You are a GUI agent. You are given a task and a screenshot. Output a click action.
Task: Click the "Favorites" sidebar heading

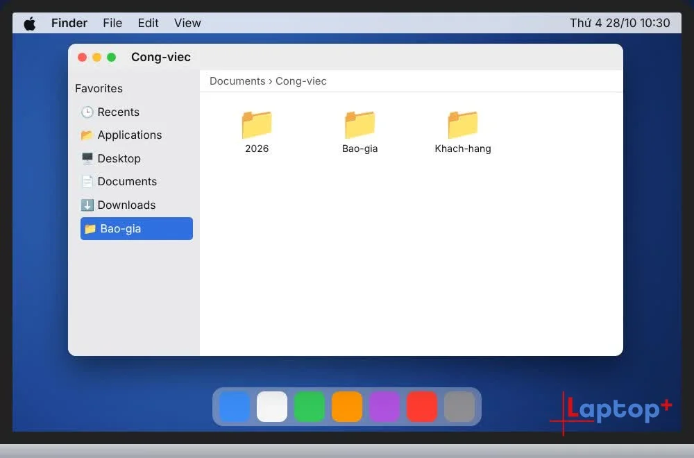click(99, 89)
